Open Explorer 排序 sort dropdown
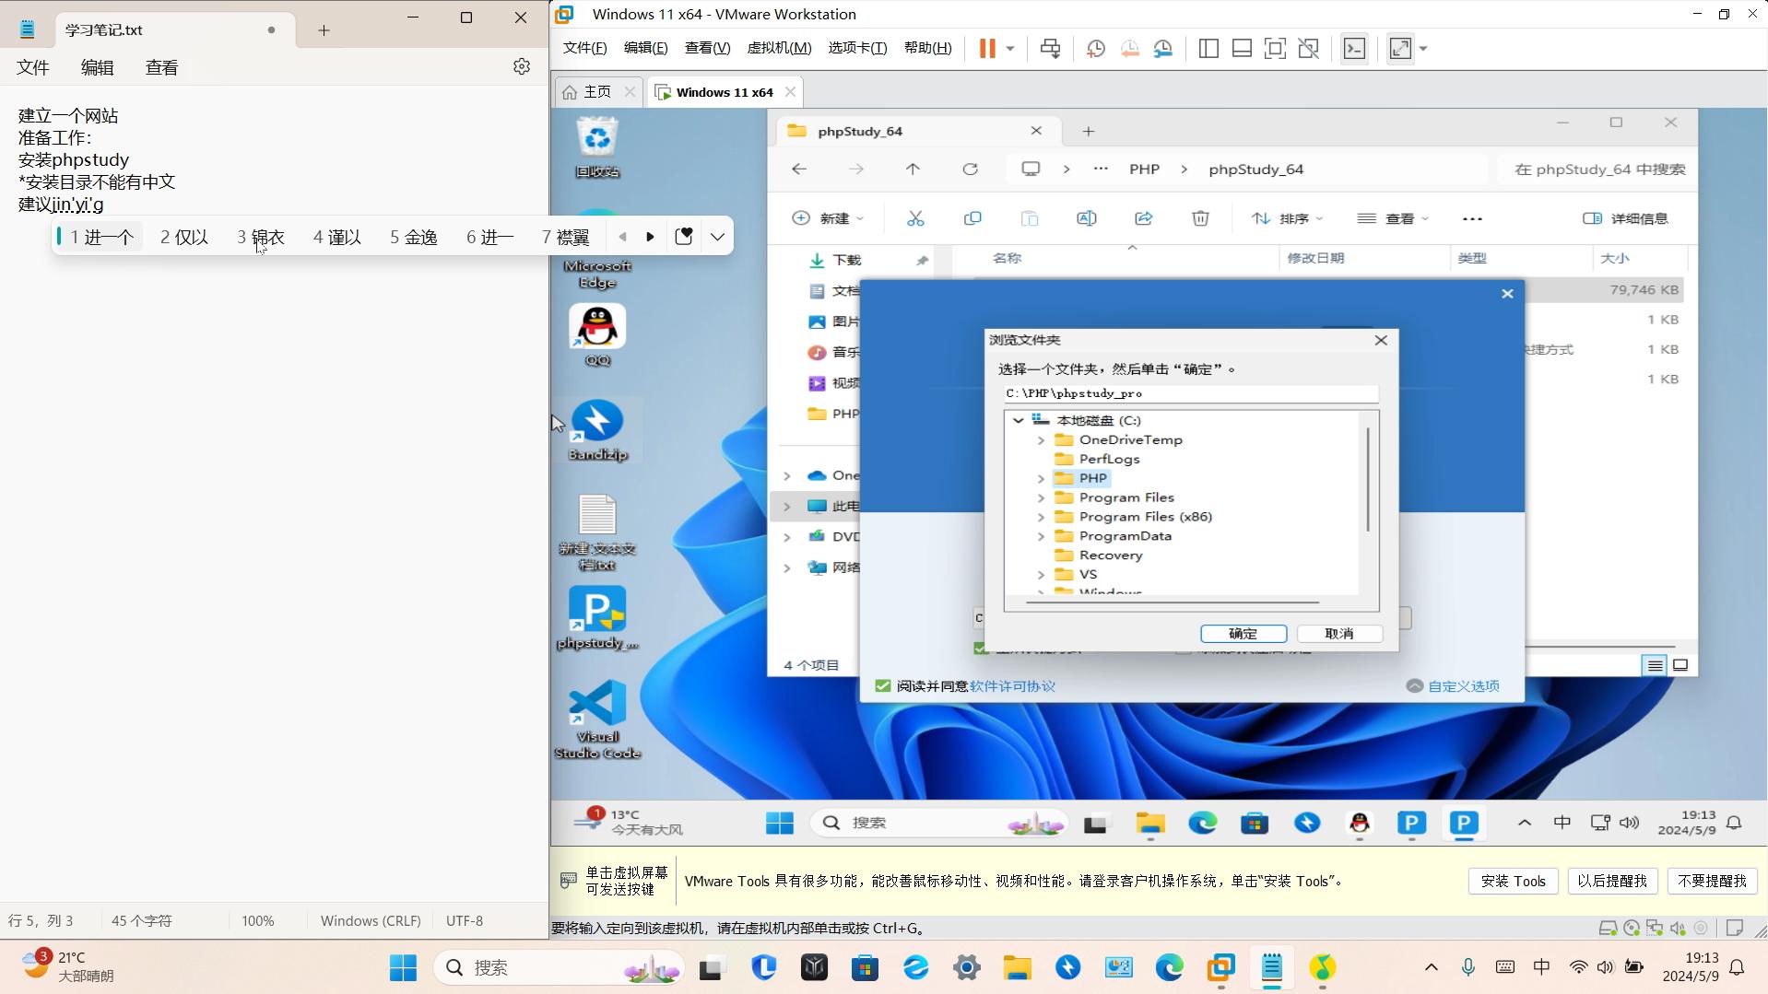Screen dimensions: 1768x994 click(x=1288, y=218)
